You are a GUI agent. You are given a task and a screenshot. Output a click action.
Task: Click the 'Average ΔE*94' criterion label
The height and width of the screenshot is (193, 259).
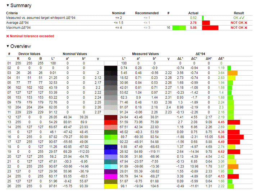click(x=17, y=23)
